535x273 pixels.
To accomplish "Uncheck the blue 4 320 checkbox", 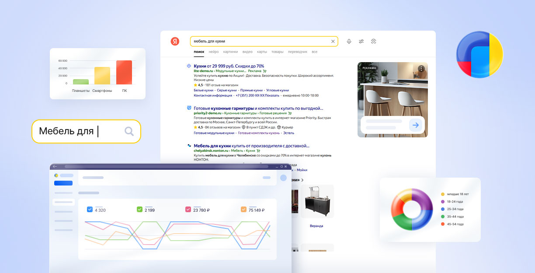I will pos(90,210).
